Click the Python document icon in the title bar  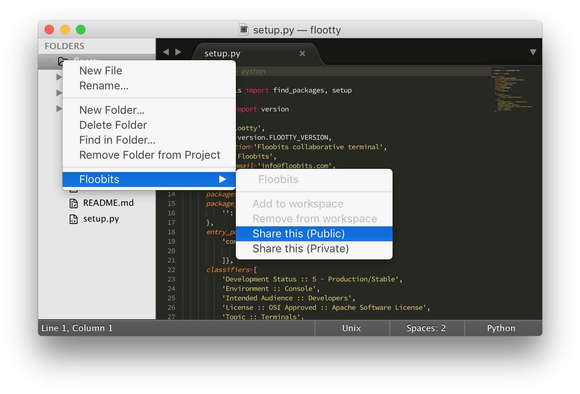pos(243,30)
